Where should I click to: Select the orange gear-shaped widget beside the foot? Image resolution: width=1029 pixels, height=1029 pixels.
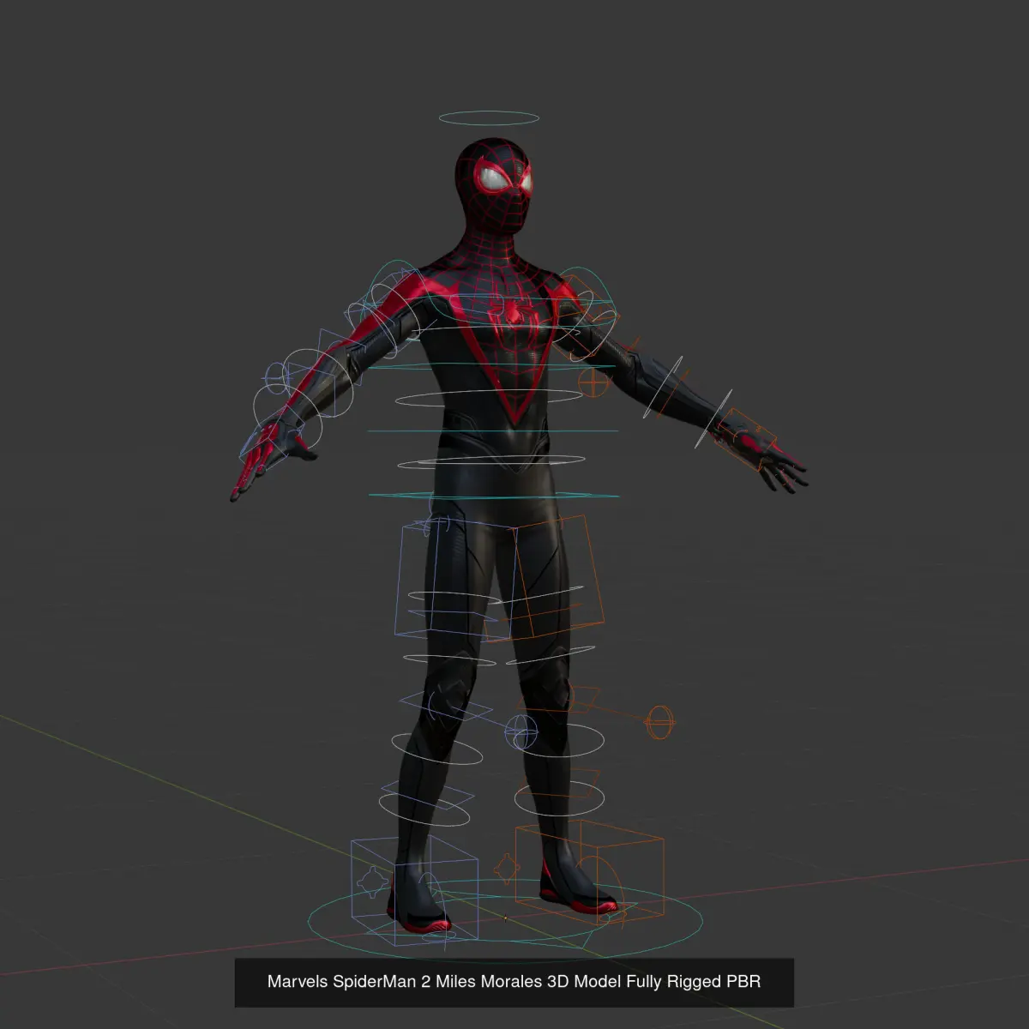pos(506,868)
